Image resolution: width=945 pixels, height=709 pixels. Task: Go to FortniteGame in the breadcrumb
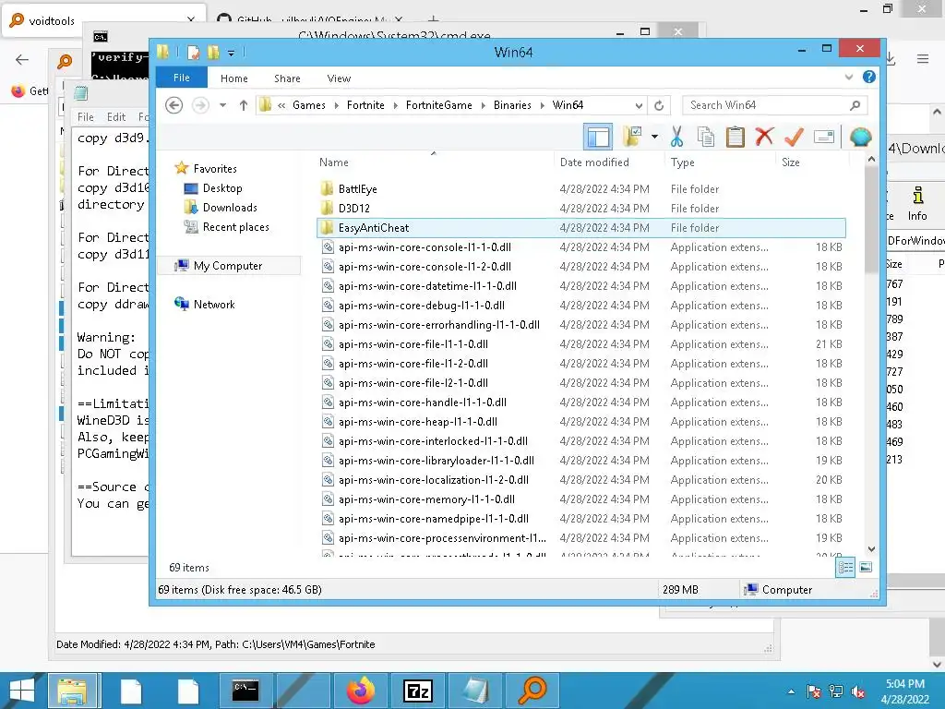pyautogui.click(x=438, y=105)
